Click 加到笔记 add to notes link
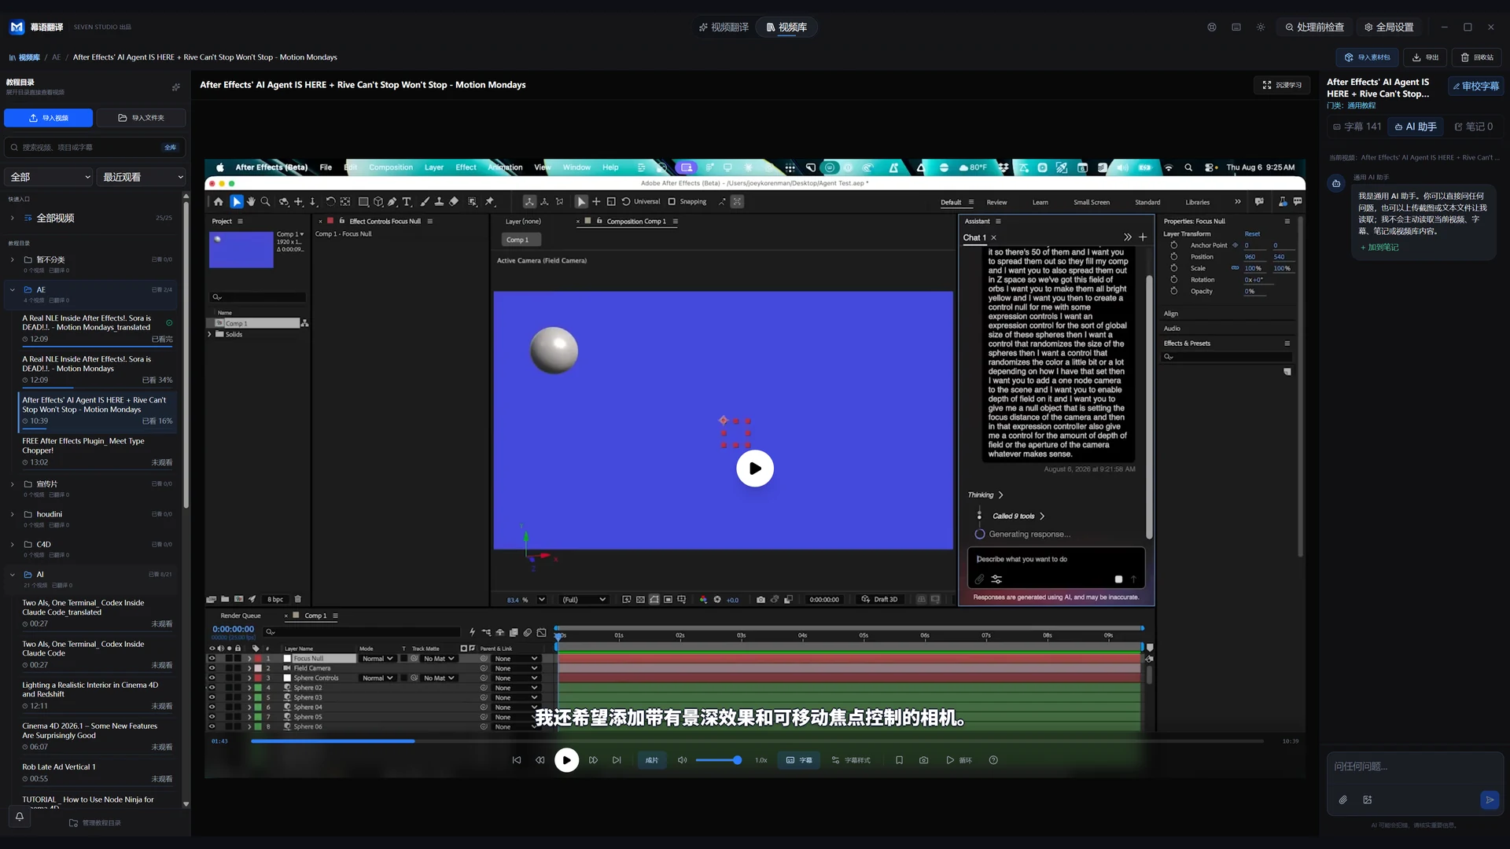The width and height of the screenshot is (1510, 849). (1379, 248)
